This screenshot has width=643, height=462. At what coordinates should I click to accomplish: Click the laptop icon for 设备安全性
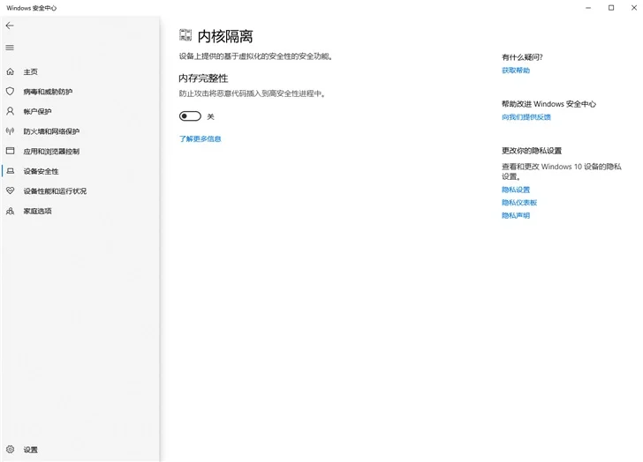coord(11,171)
